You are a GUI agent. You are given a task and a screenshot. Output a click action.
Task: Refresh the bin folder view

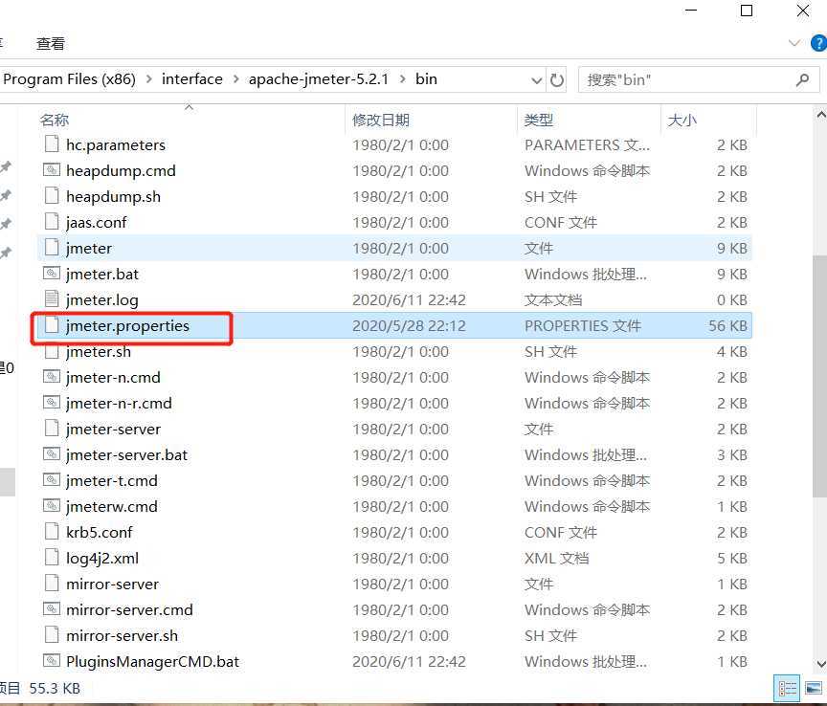(x=556, y=79)
